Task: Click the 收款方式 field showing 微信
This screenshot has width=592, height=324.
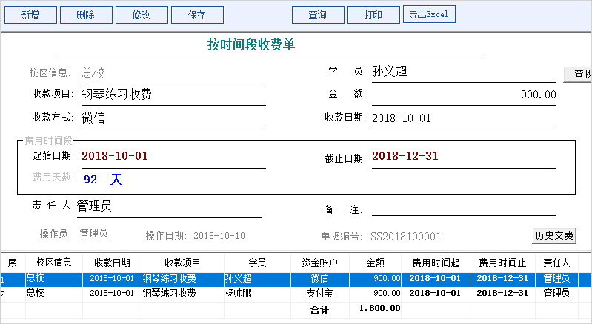Action: point(173,118)
